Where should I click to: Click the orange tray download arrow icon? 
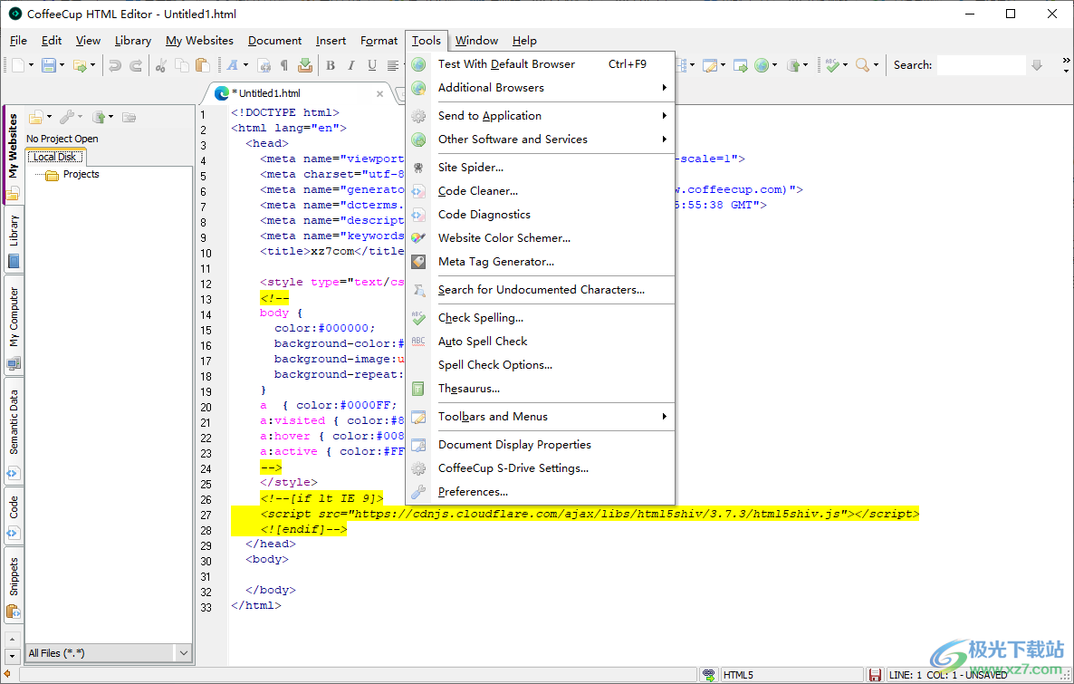click(305, 65)
